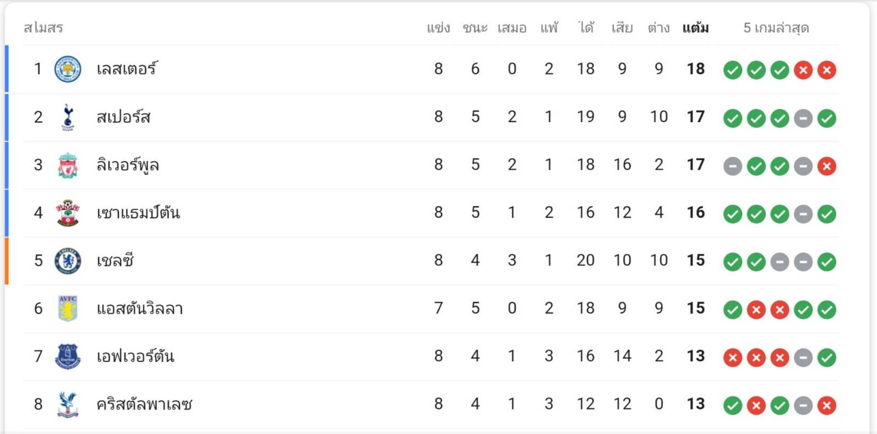Viewport: 877px width, 434px height.
Task: Click the แข่ง matches played header
Action: click(438, 27)
